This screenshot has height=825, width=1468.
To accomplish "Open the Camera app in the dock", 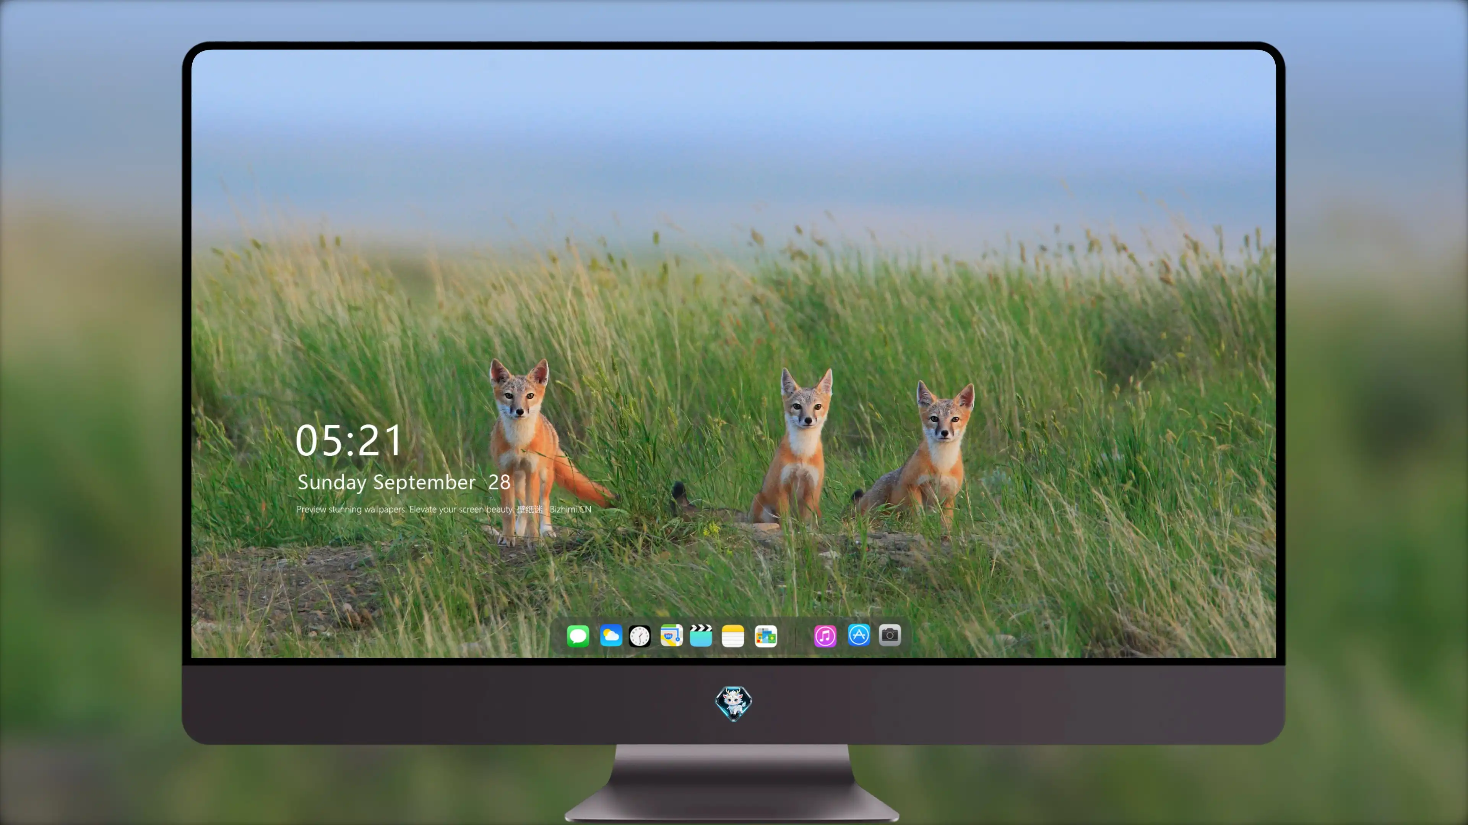I will click(x=890, y=635).
